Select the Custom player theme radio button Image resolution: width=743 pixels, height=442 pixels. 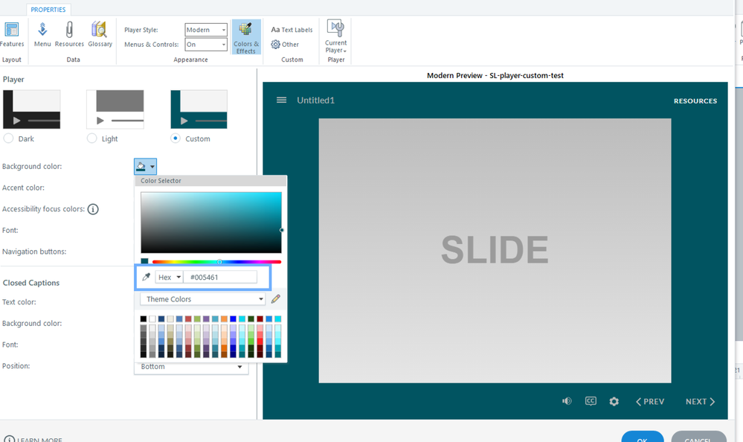click(x=176, y=138)
